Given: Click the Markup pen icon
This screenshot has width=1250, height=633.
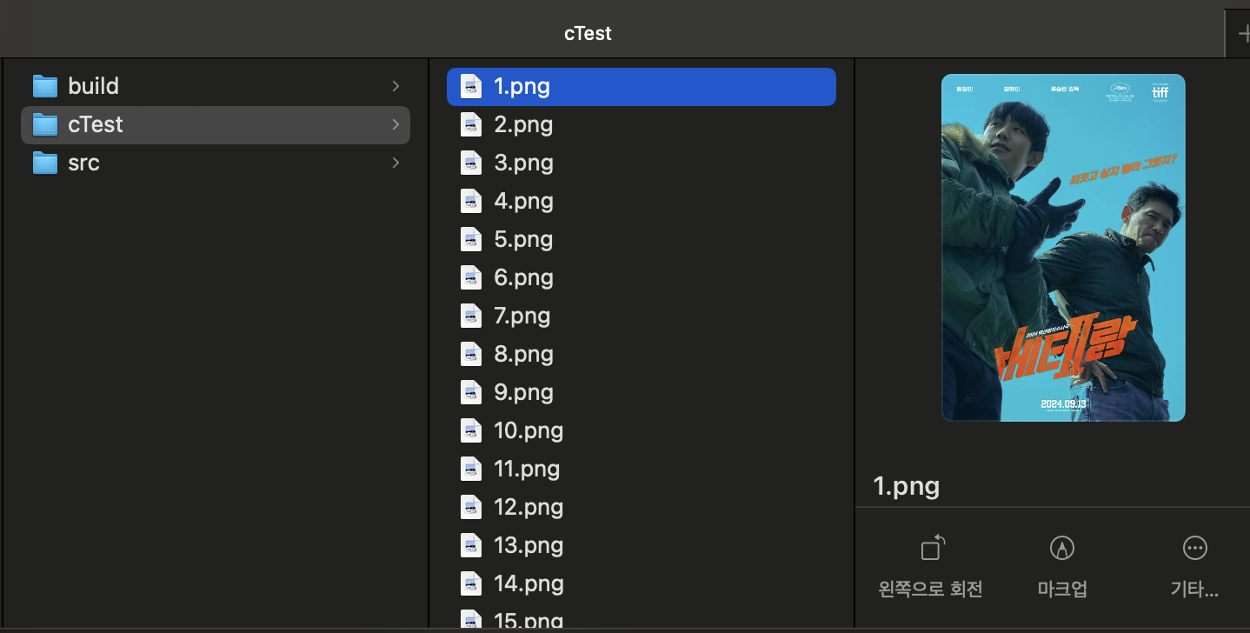Looking at the screenshot, I should [1061, 548].
